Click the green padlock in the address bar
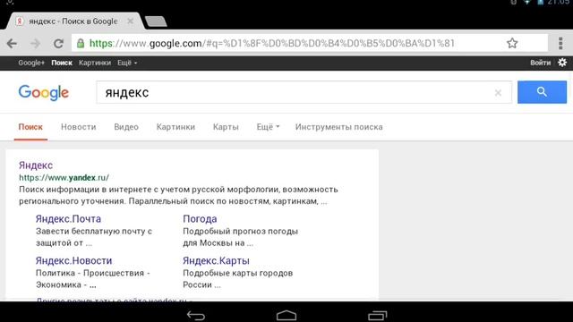 81,44
